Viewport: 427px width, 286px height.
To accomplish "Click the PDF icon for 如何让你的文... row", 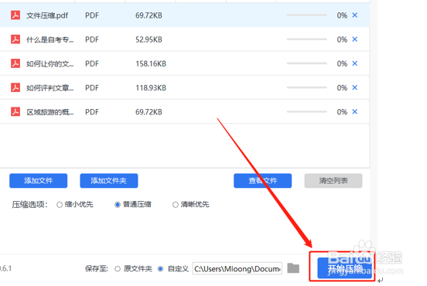I will (15, 63).
